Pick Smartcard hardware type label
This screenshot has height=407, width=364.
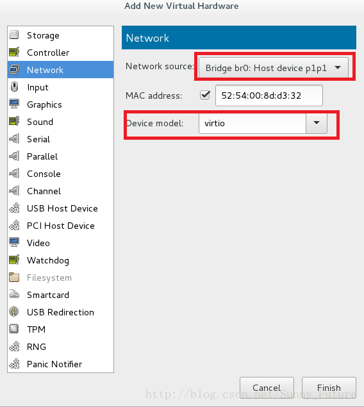coord(48,295)
